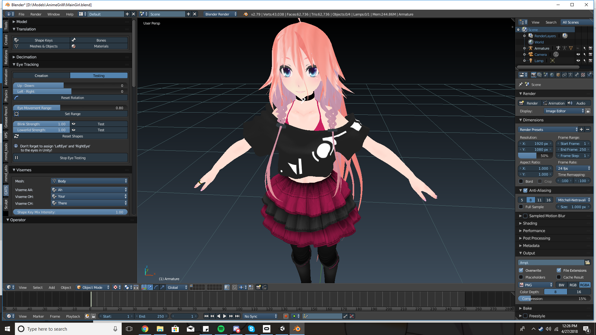The image size is (596, 335).
Task: Open the Render properties tab camera icon
Action: point(533,75)
